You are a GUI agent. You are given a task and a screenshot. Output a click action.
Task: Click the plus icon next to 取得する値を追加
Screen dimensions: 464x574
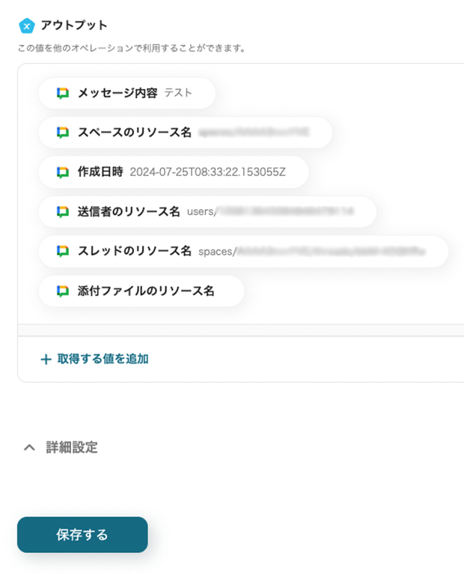click(46, 360)
